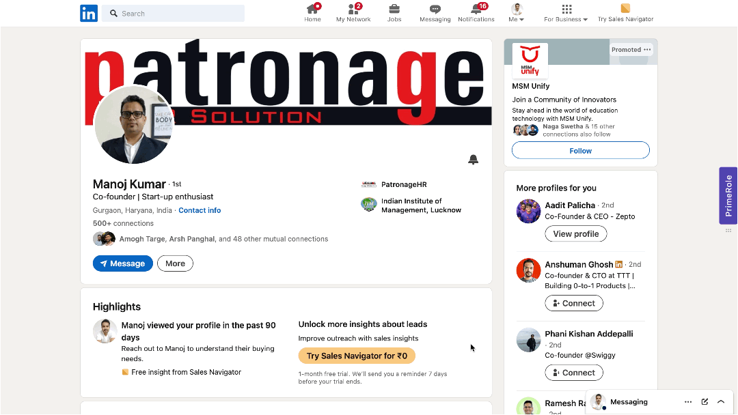Go to the Home feed icon
The height and width of the screenshot is (415, 738).
point(312,9)
